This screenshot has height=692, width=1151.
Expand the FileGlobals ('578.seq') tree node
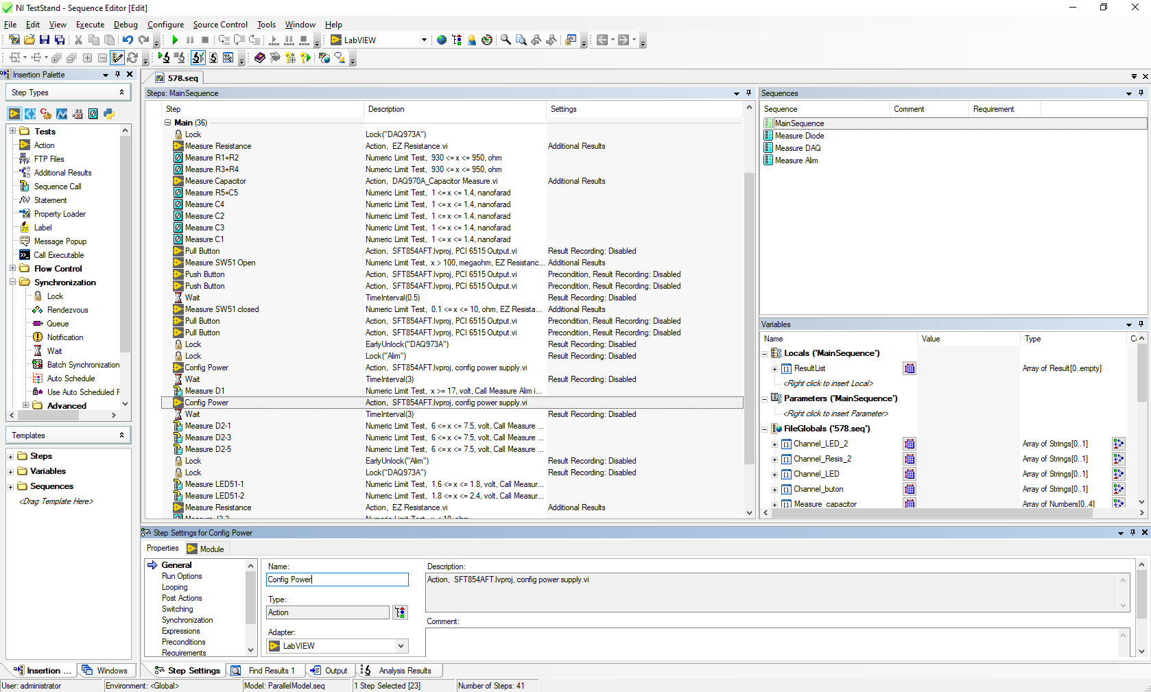[x=764, y=428]
